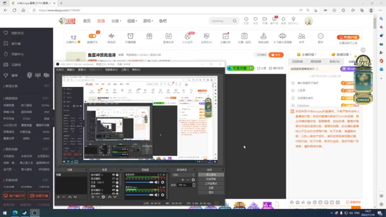Adjust the mic/Aux volume slider
This screenshot has height=217, width=386.
pos(139,195)
